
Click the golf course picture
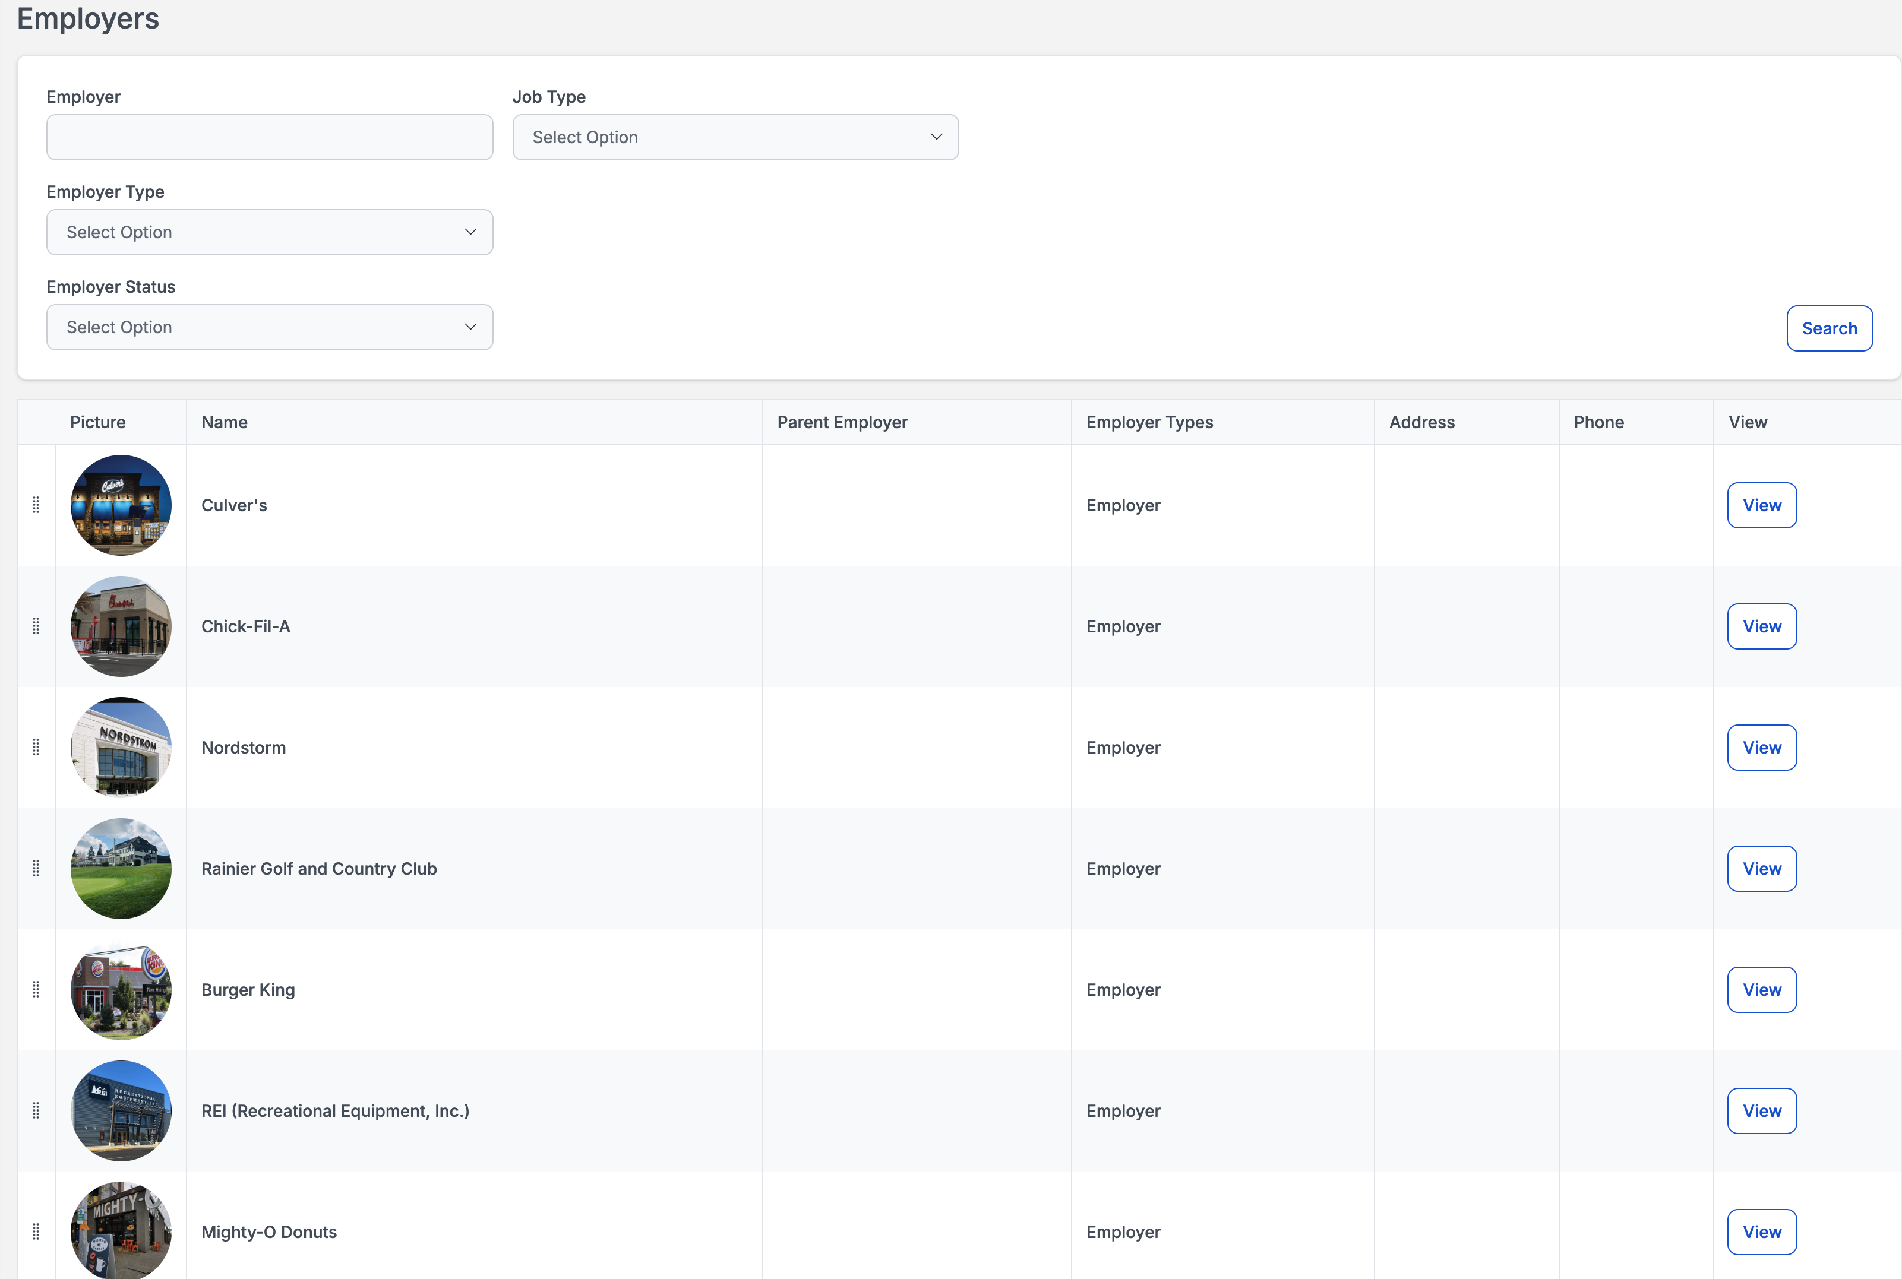[x=121, y=869]
